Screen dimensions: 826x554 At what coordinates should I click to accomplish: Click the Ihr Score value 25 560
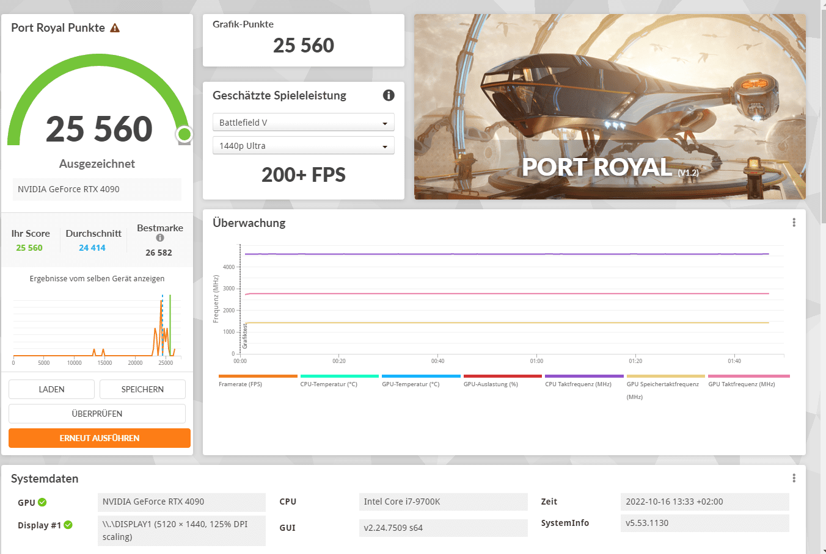(29, 248)
